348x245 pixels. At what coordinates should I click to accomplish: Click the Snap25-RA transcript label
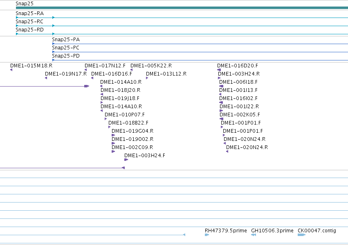(29, 13)
